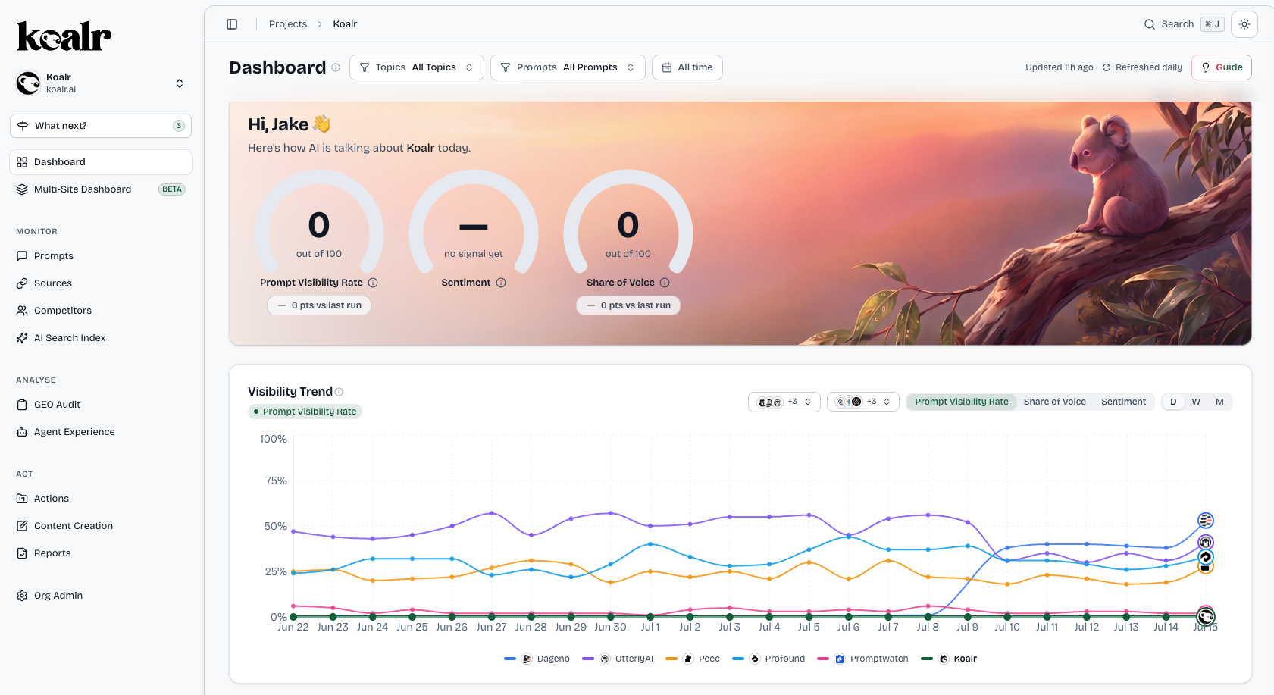This screenshot has height=695, width=1274.
Task: Click the Projects breadcrumb
Action: tap(288, 24)
